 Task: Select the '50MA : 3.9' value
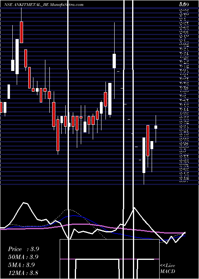[x=23, y=257]
